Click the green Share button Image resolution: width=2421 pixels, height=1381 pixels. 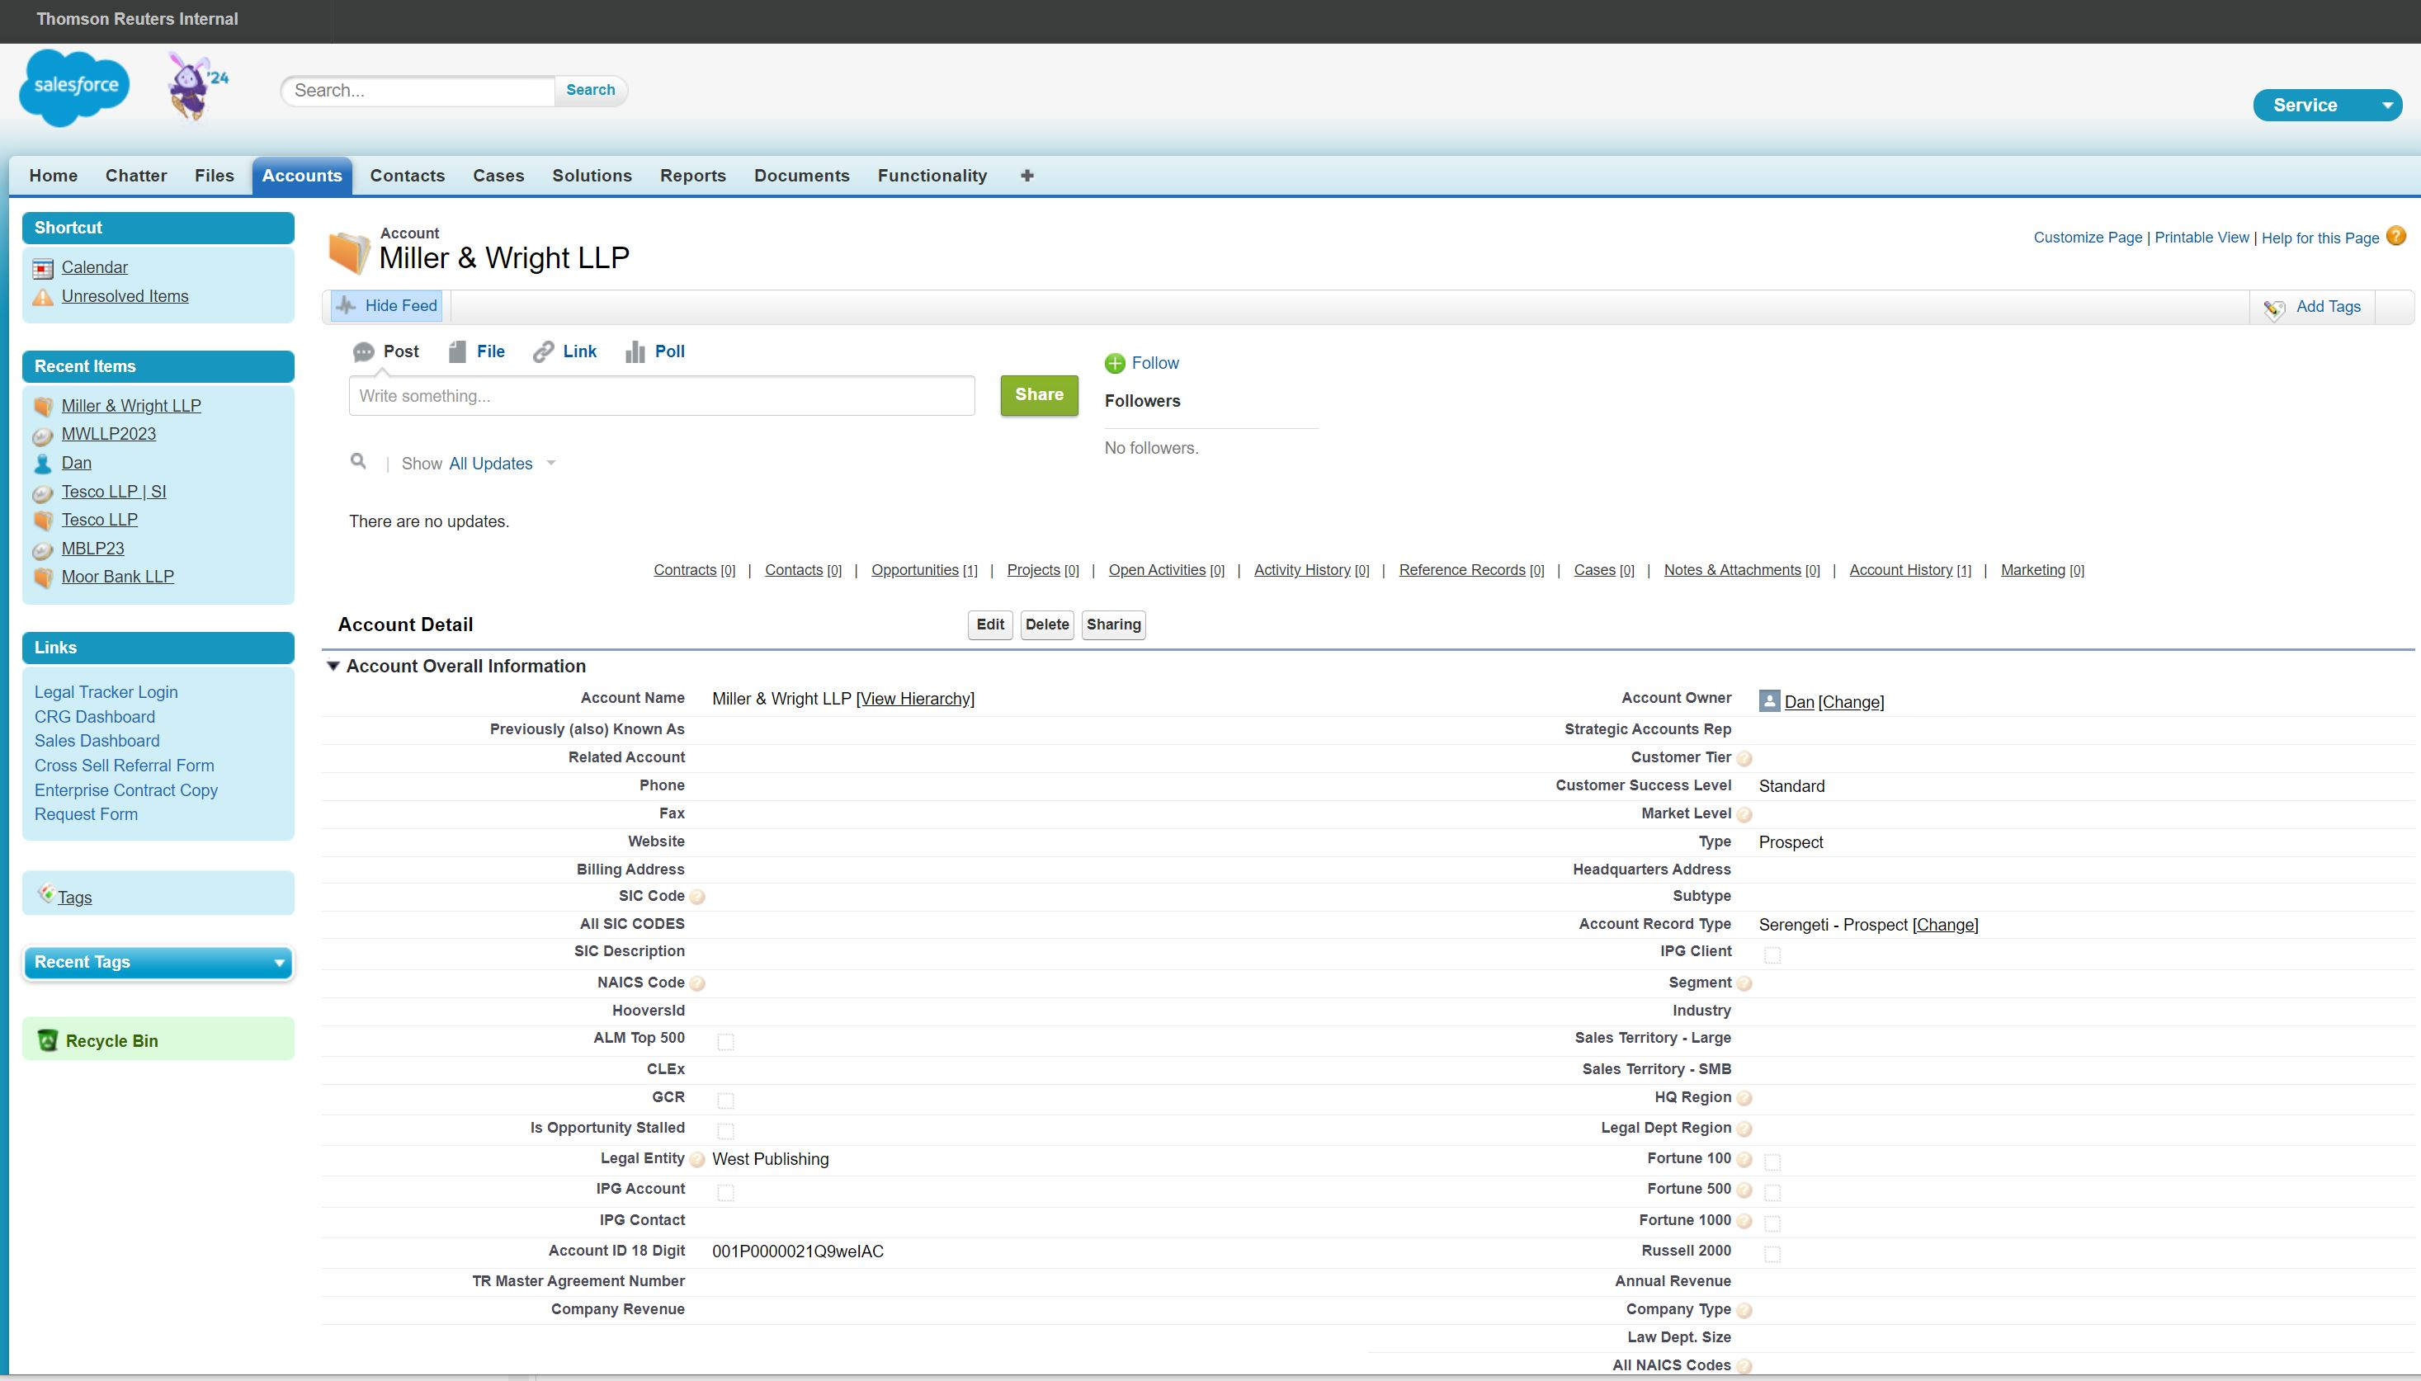1039,394
